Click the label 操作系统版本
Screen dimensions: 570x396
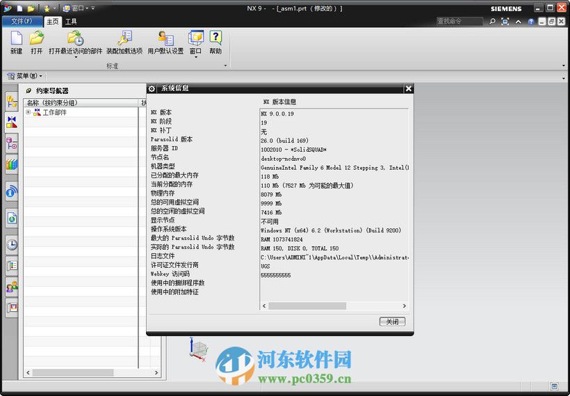169,229
